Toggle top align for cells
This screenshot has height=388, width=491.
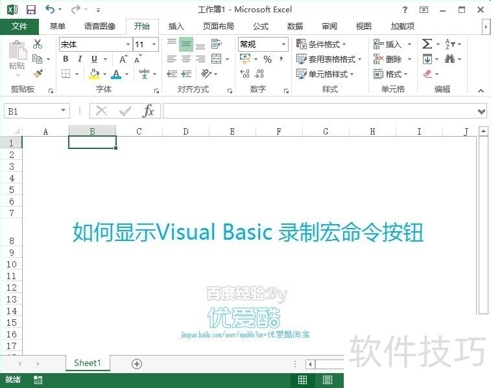(172, 42)
